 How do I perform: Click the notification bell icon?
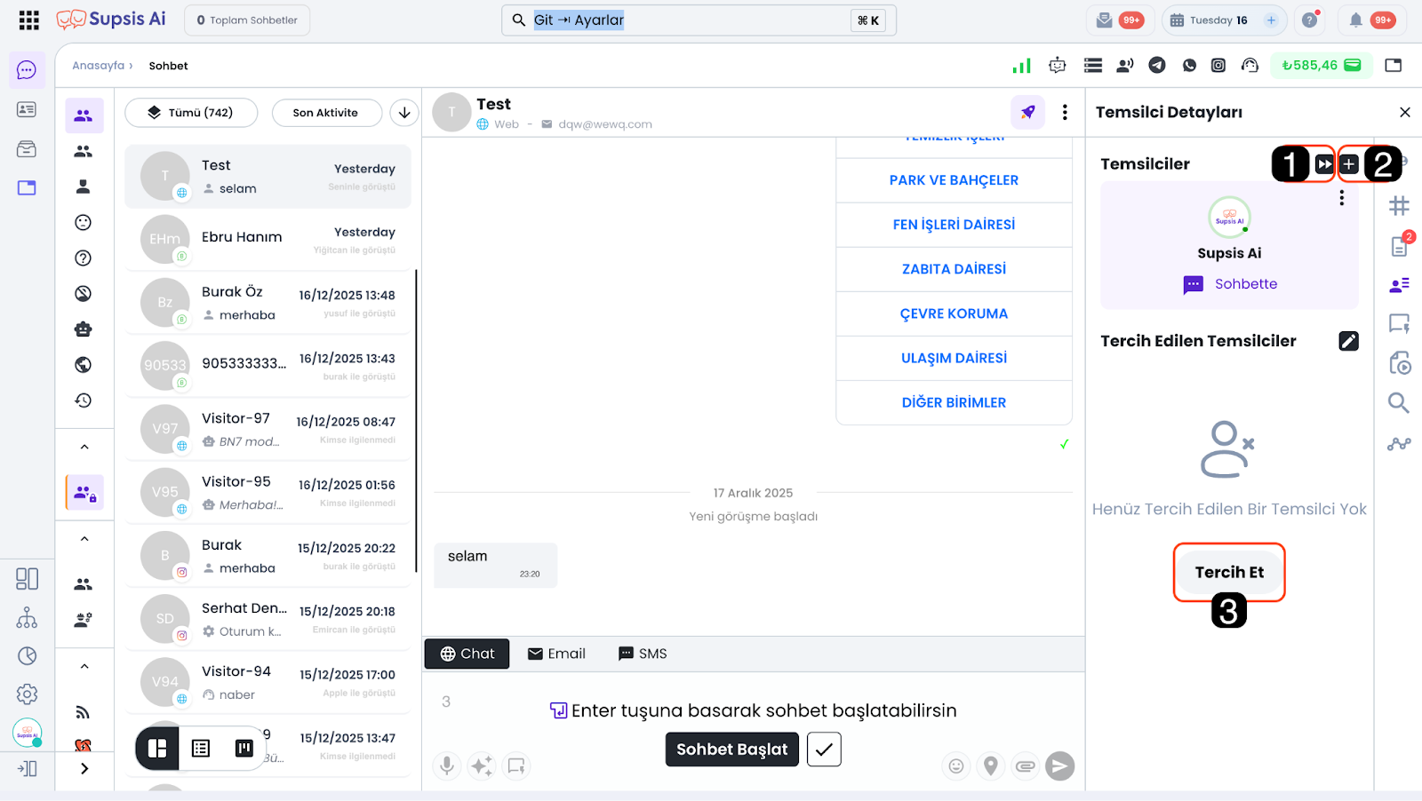(1355, 20)
